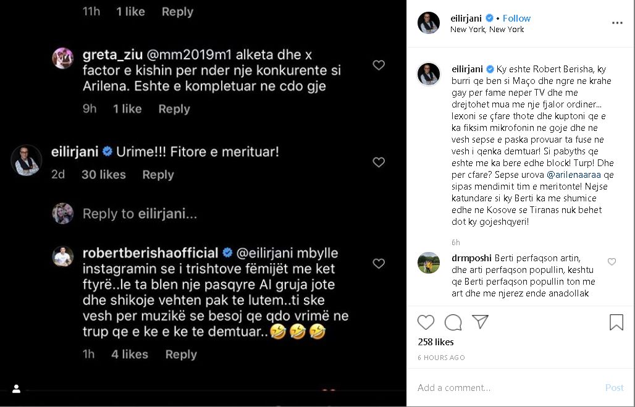635x407 pixels.
Task: Follow the eilirjani account
Action: click(x=516, y=19)
